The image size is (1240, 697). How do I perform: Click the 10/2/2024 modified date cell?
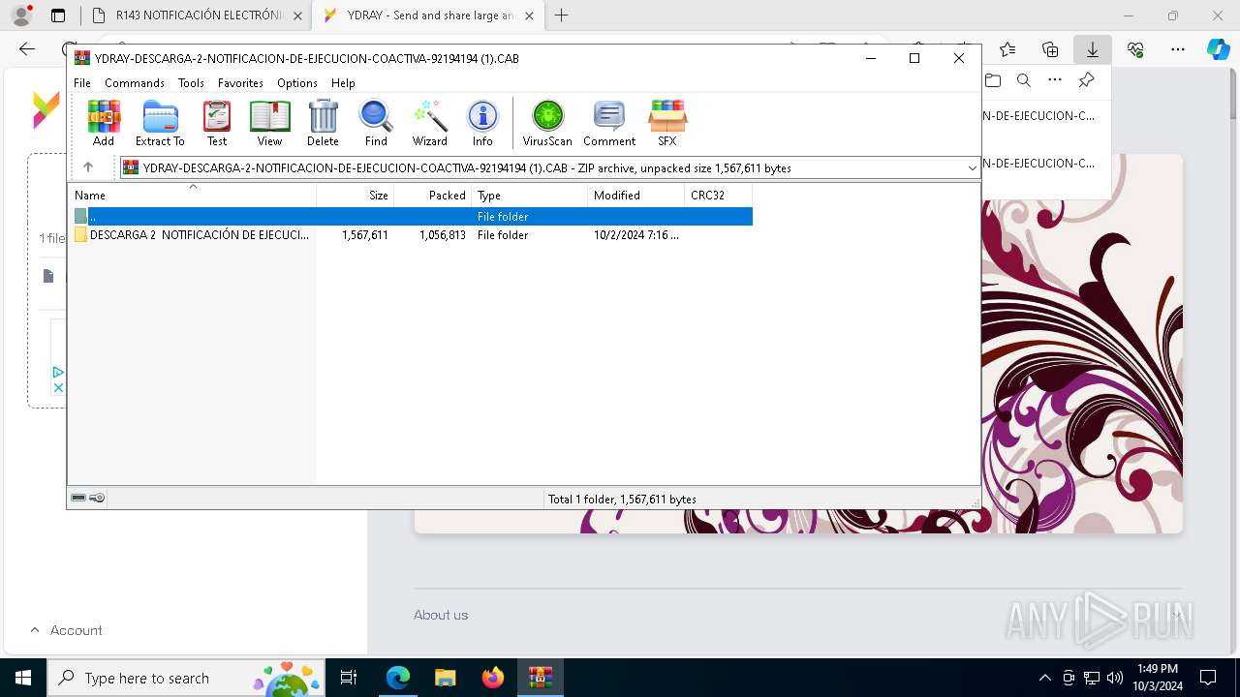tap(636, 235)
